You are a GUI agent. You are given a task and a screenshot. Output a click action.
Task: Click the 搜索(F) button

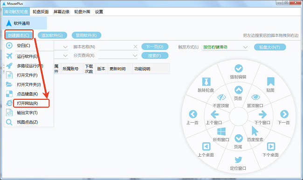point(155,55)
